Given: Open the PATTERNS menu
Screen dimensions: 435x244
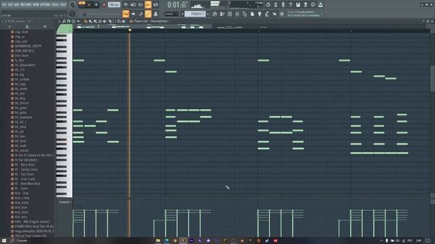Looking at the screenshot, I should 26,5.
